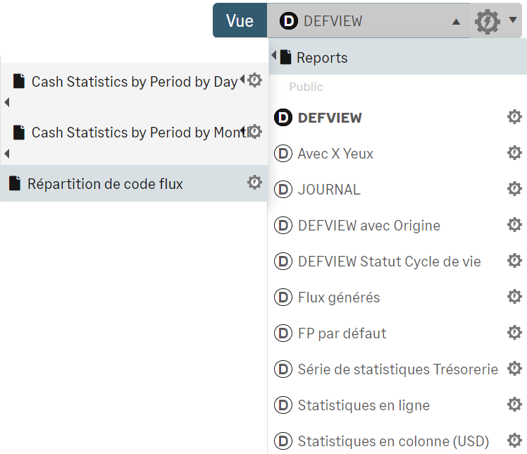Screen dimensions: 527x454
Task: Open gear settings for Répartition de code flux
Action: click(254, 183)
